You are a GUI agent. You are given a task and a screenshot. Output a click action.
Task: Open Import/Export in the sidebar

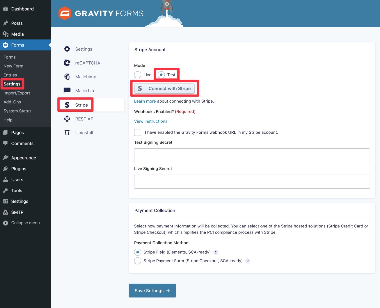point(17,93)
